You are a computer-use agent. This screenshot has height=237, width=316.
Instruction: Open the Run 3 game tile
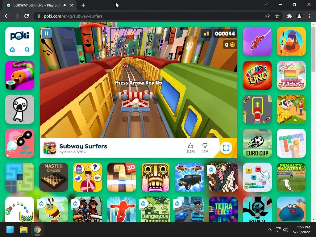tap(257, 210)
